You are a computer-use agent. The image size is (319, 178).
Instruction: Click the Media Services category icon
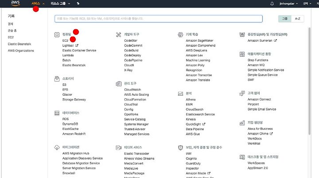tap(119, 147)
